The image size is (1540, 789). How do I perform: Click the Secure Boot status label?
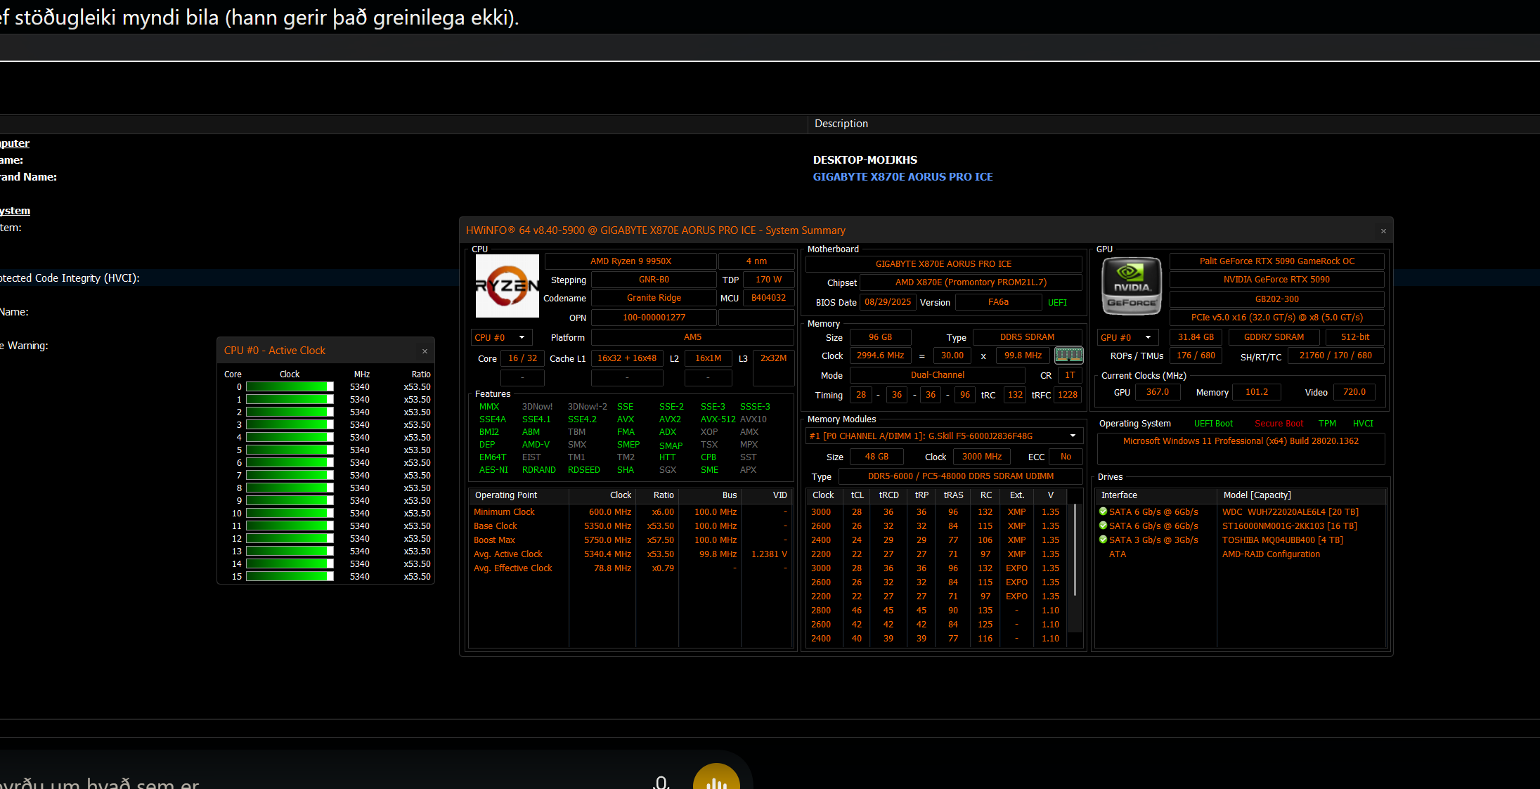pos(1279,424)
